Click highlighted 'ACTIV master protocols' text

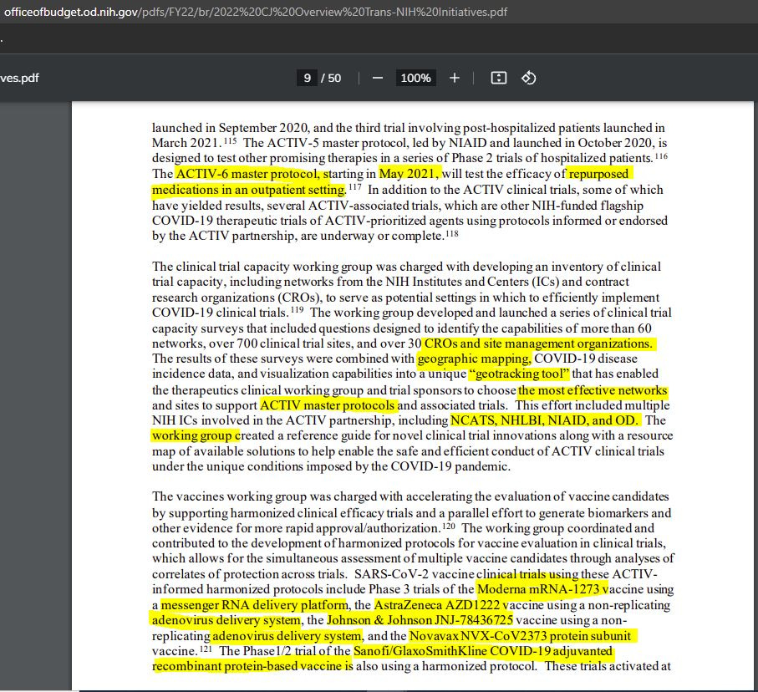point(328,405)
